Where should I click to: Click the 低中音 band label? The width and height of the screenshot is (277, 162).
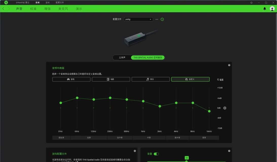pos(120,138)
